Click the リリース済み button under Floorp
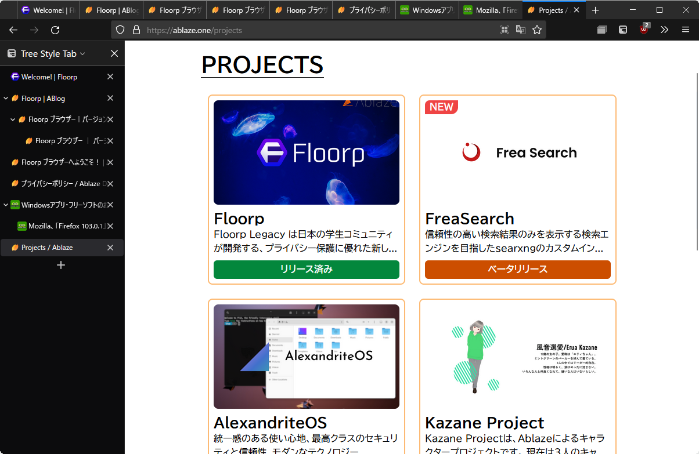The width and height of the screenshot is (699, 454). 306,270
